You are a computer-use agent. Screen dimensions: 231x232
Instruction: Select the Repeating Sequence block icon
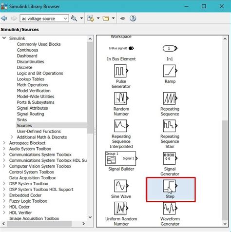[x=170, y=98]
